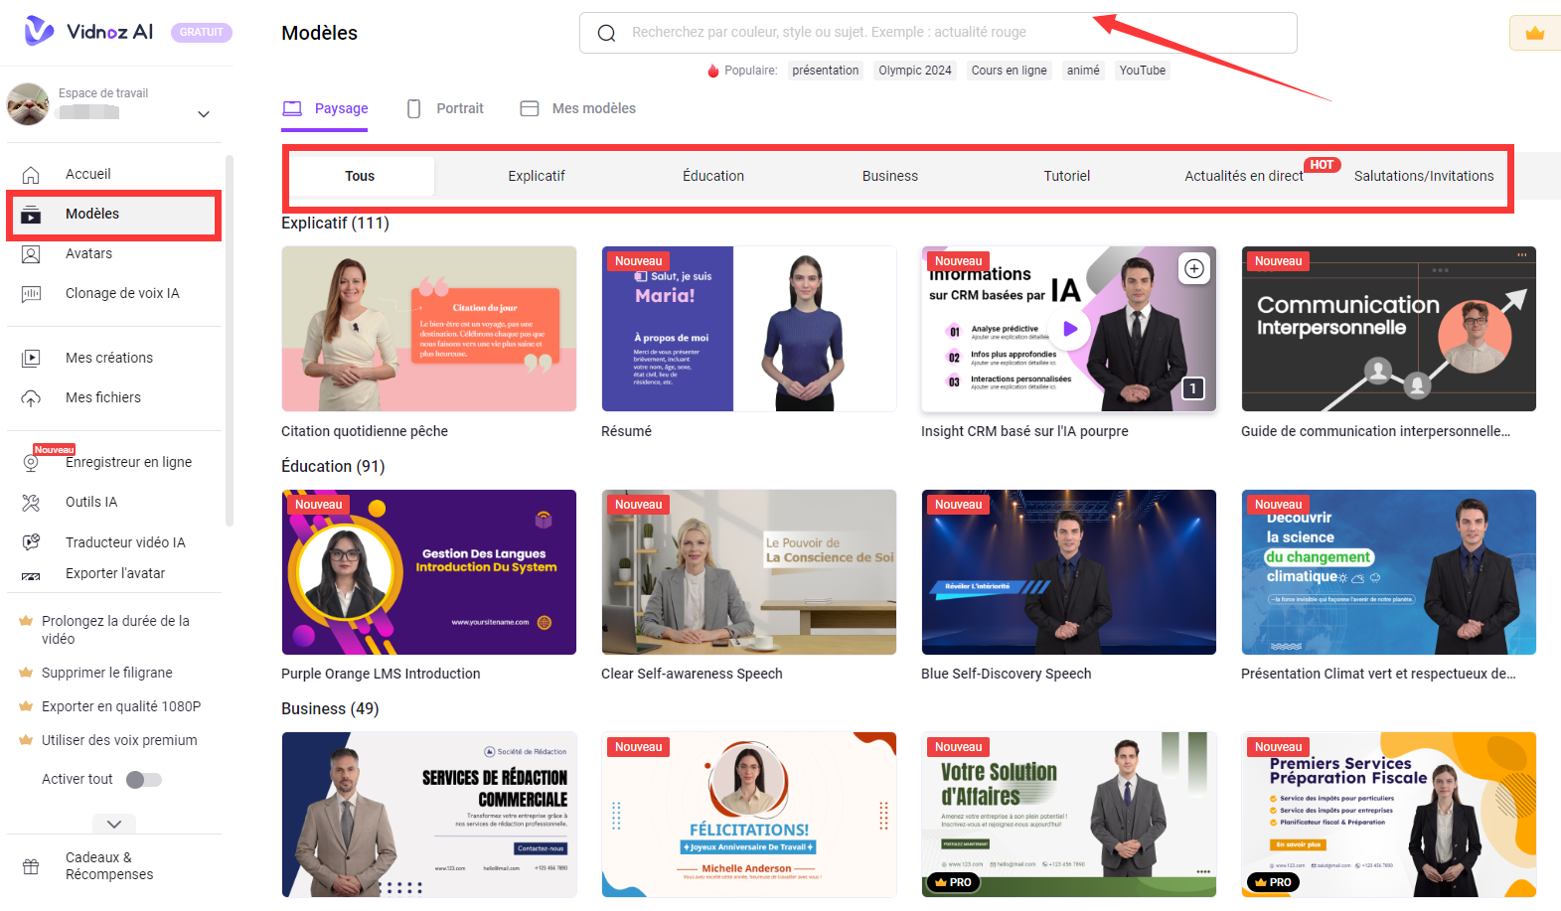Click the Vidnoz AI logo
1561x911 pixels.
pyautogui.click(x=88, y=31)
